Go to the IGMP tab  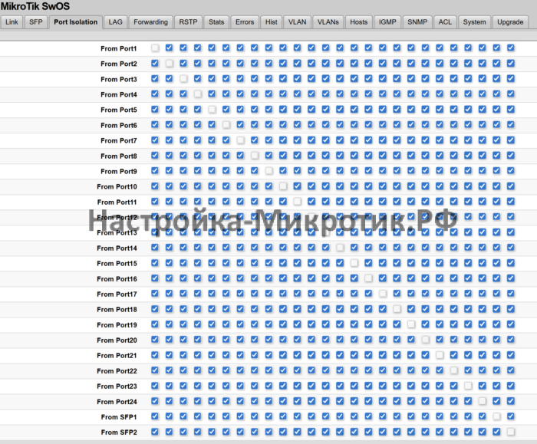click(387, 22)
